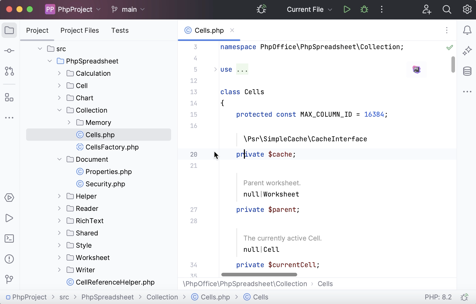476x304 pixels.
Task: Expand the Calculation folder
Action: point(59,73)
